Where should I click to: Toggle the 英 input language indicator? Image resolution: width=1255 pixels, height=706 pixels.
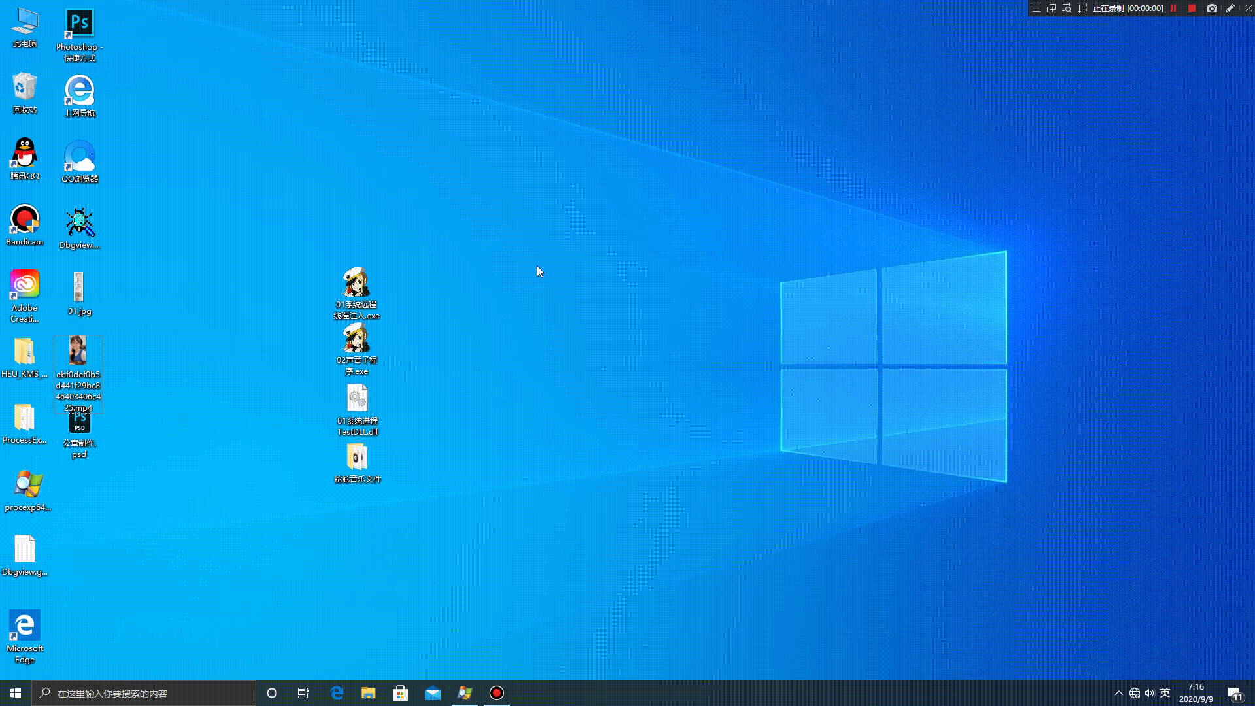coord(1165,693)
